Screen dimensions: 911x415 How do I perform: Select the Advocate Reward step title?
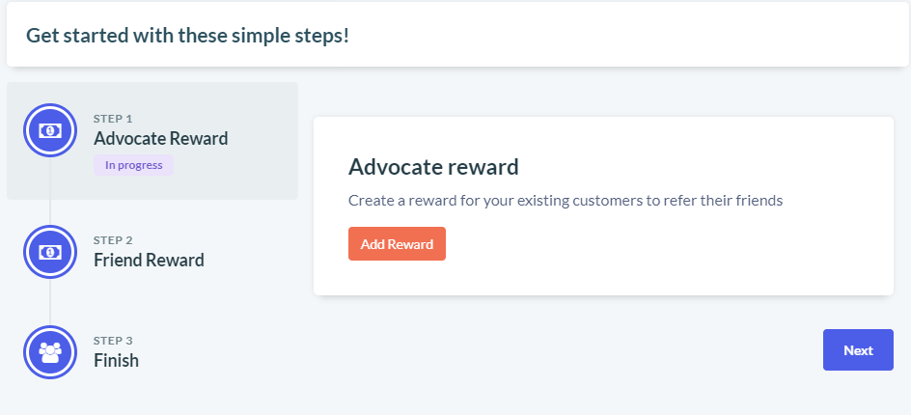pos(161,139)
